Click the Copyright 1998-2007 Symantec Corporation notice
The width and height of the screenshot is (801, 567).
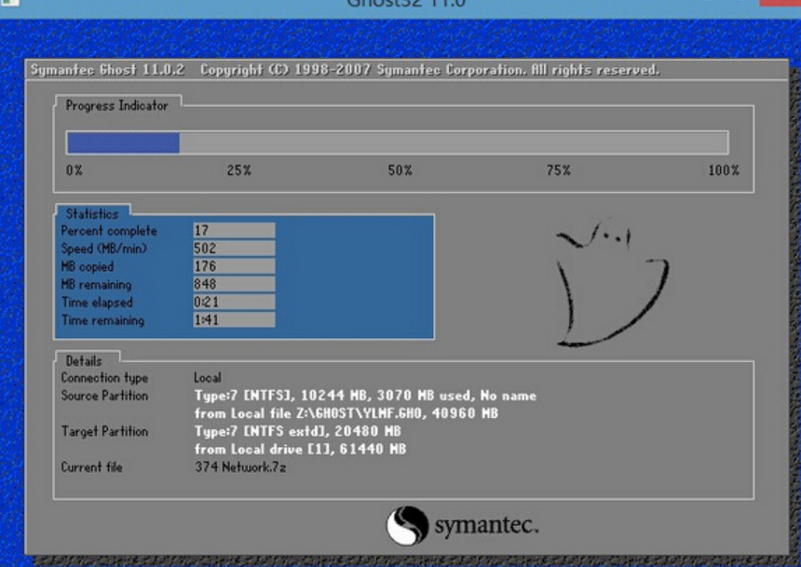coord(429,70)
